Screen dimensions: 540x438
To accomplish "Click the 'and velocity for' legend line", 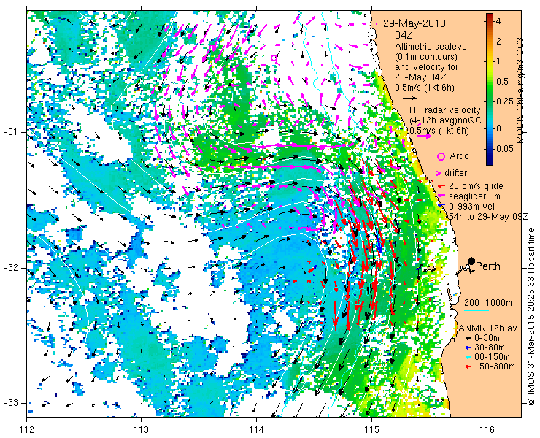I will pos(427,66).
